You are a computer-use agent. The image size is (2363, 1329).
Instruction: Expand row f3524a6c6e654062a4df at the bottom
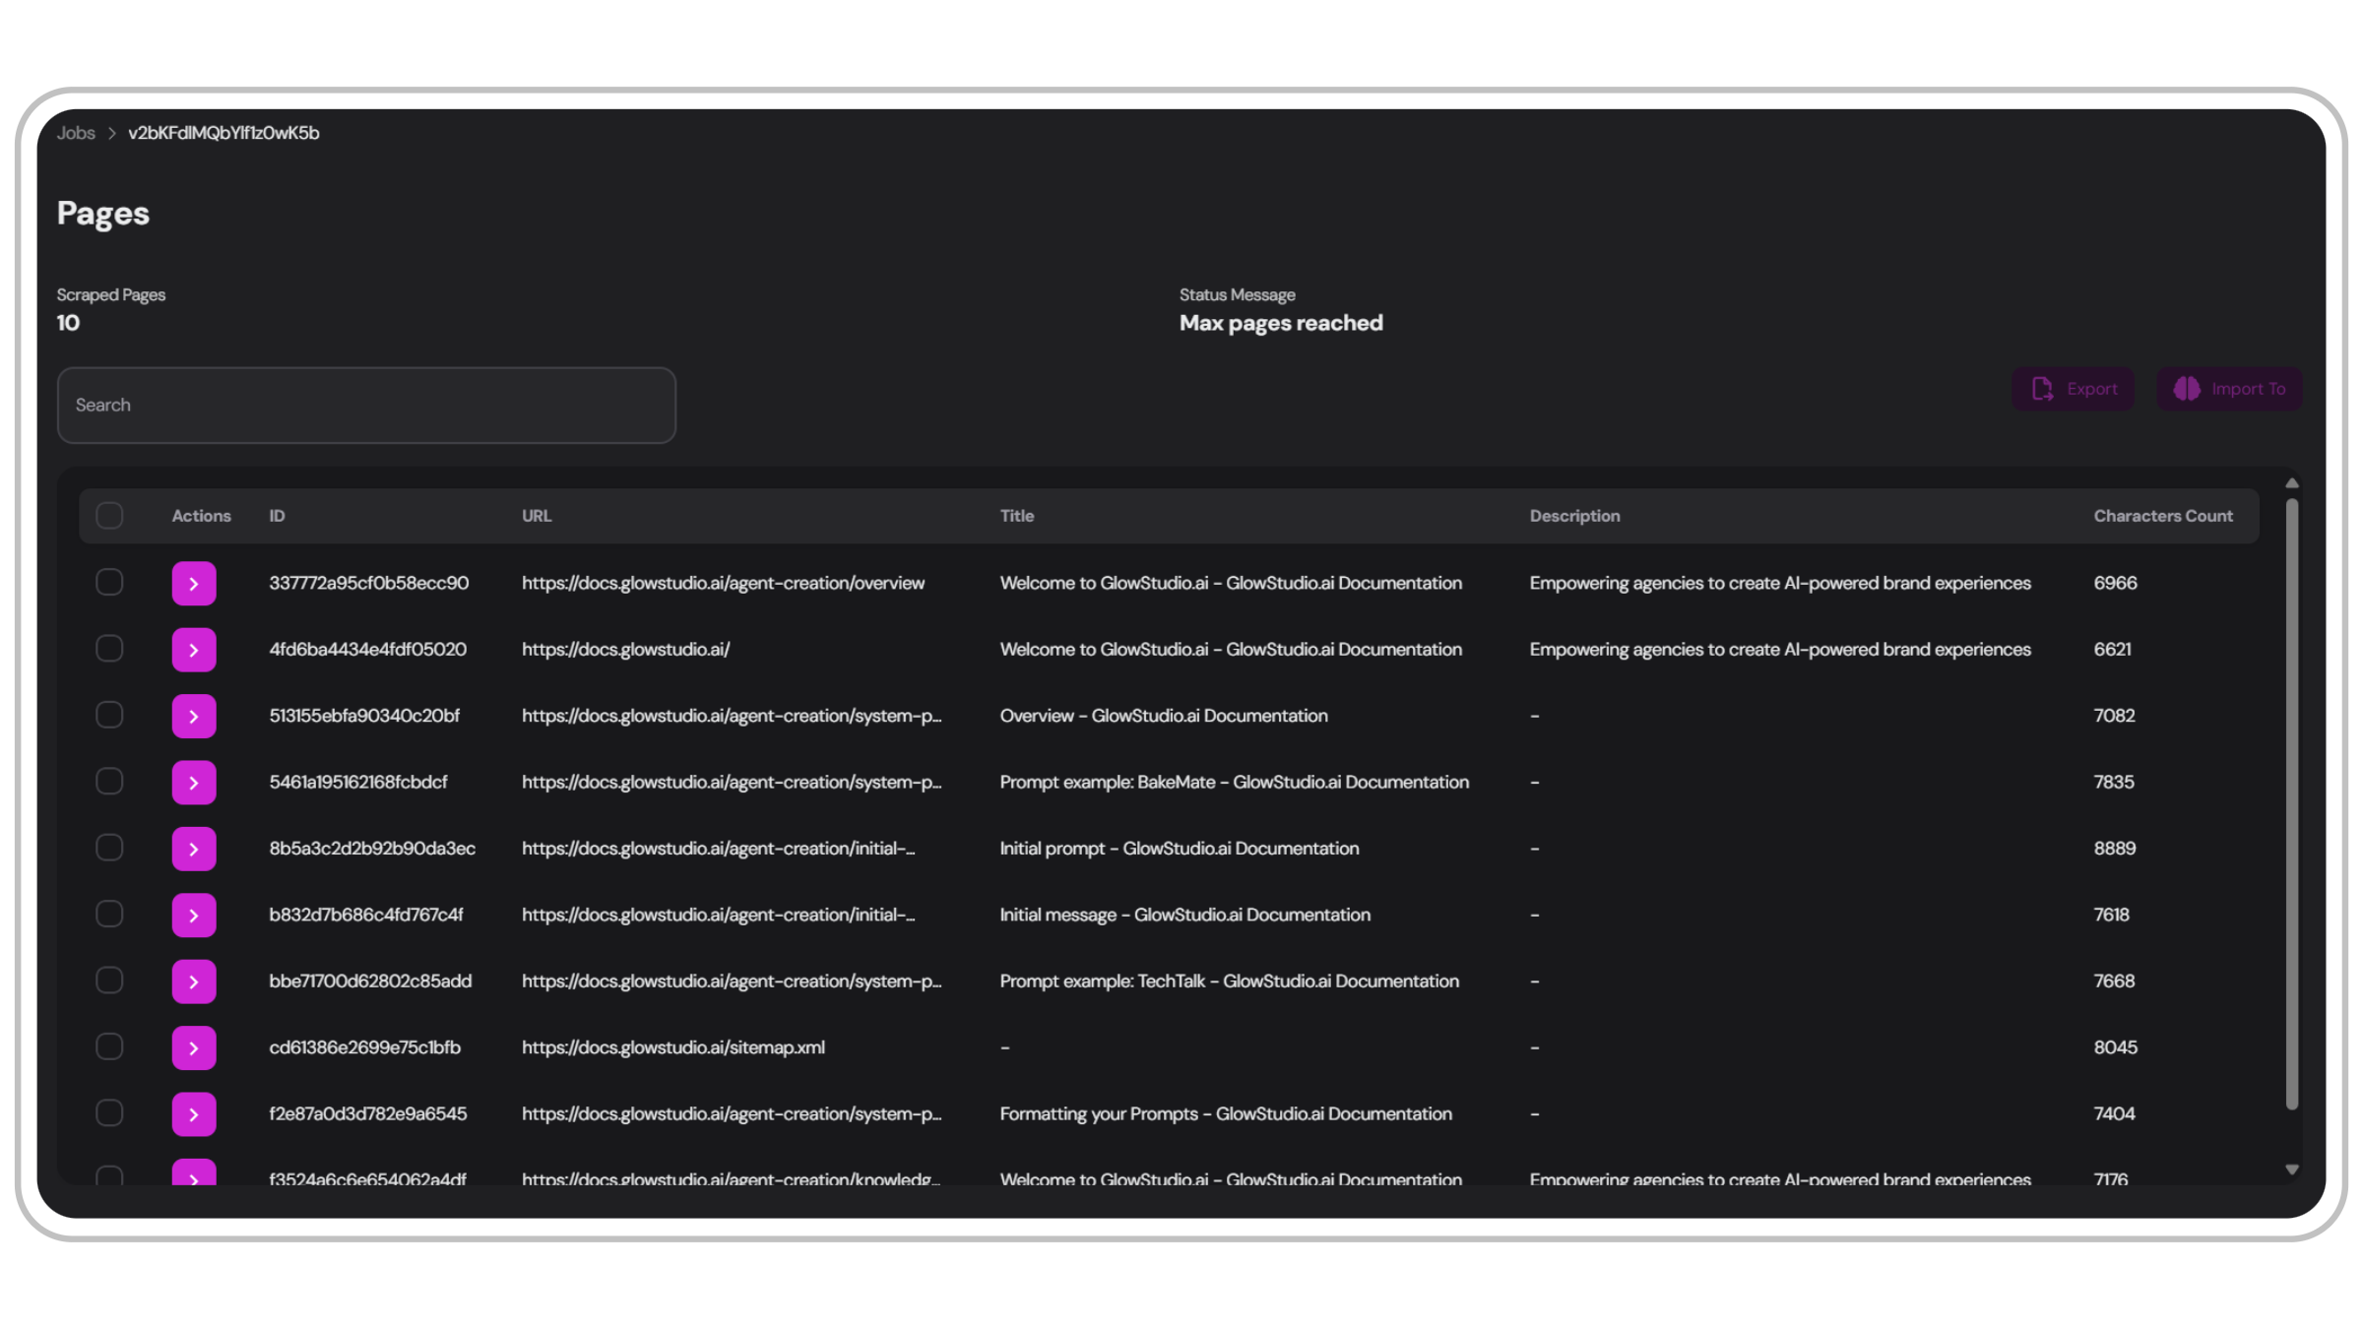pos(194,1178)
